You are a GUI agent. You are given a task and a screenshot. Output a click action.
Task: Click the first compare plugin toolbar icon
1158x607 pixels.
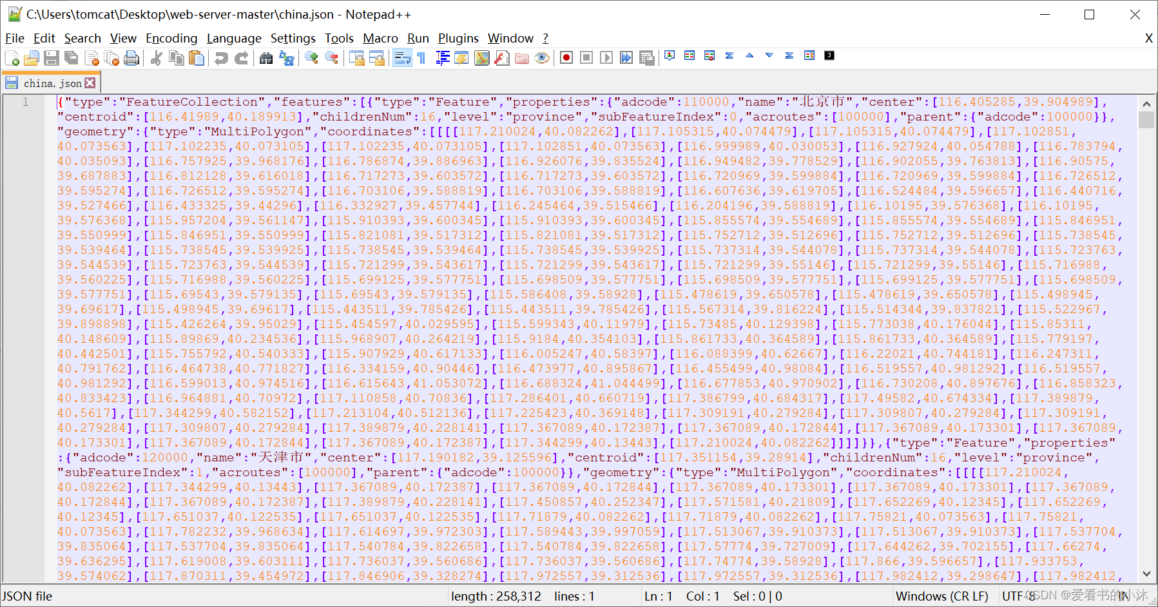pos(670,55)
